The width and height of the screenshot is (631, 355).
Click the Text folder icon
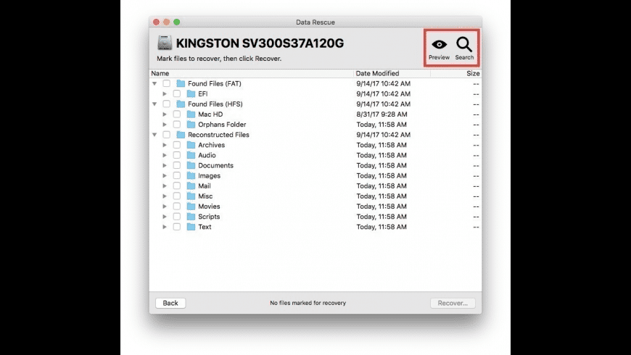click(x=191, y=227)
